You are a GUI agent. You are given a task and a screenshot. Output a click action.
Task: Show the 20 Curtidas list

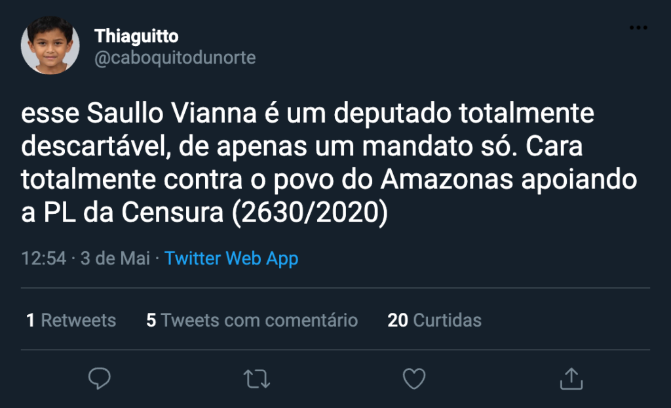[434, 320]
